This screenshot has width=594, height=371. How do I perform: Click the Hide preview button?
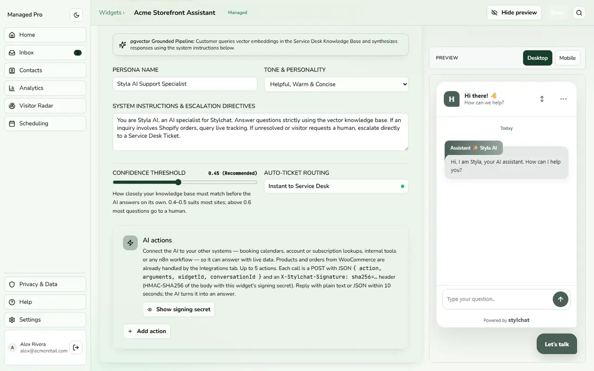514,13
